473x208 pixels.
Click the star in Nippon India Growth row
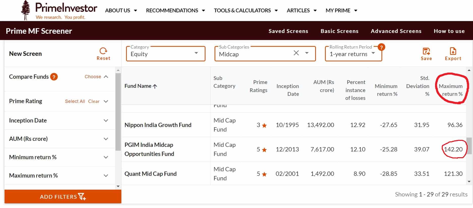point(264,125)
